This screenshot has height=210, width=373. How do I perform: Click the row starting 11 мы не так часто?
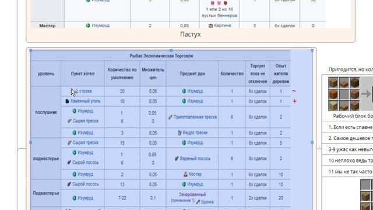(347, 171)
